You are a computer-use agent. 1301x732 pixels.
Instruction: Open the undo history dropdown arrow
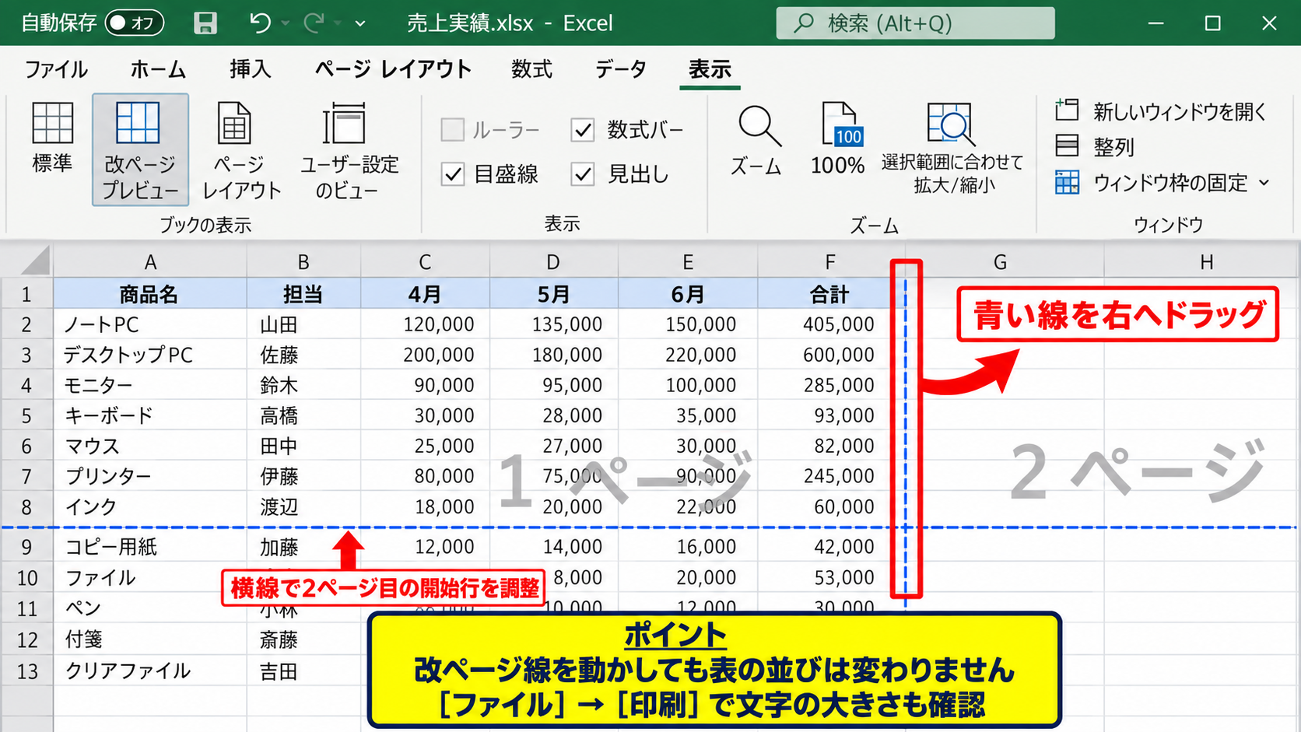(x=286, y=23)
